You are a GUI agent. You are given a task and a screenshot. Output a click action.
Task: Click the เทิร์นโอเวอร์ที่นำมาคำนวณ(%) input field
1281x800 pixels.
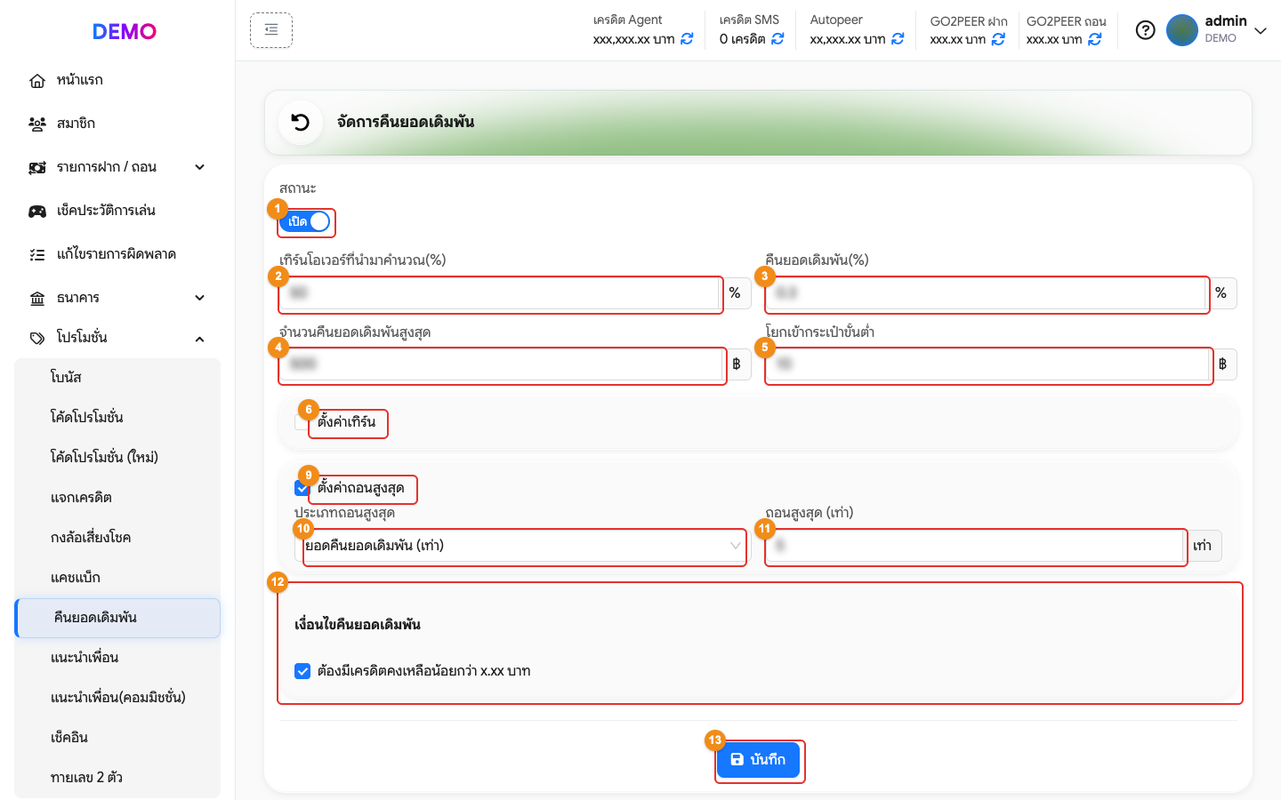point(499,293)
